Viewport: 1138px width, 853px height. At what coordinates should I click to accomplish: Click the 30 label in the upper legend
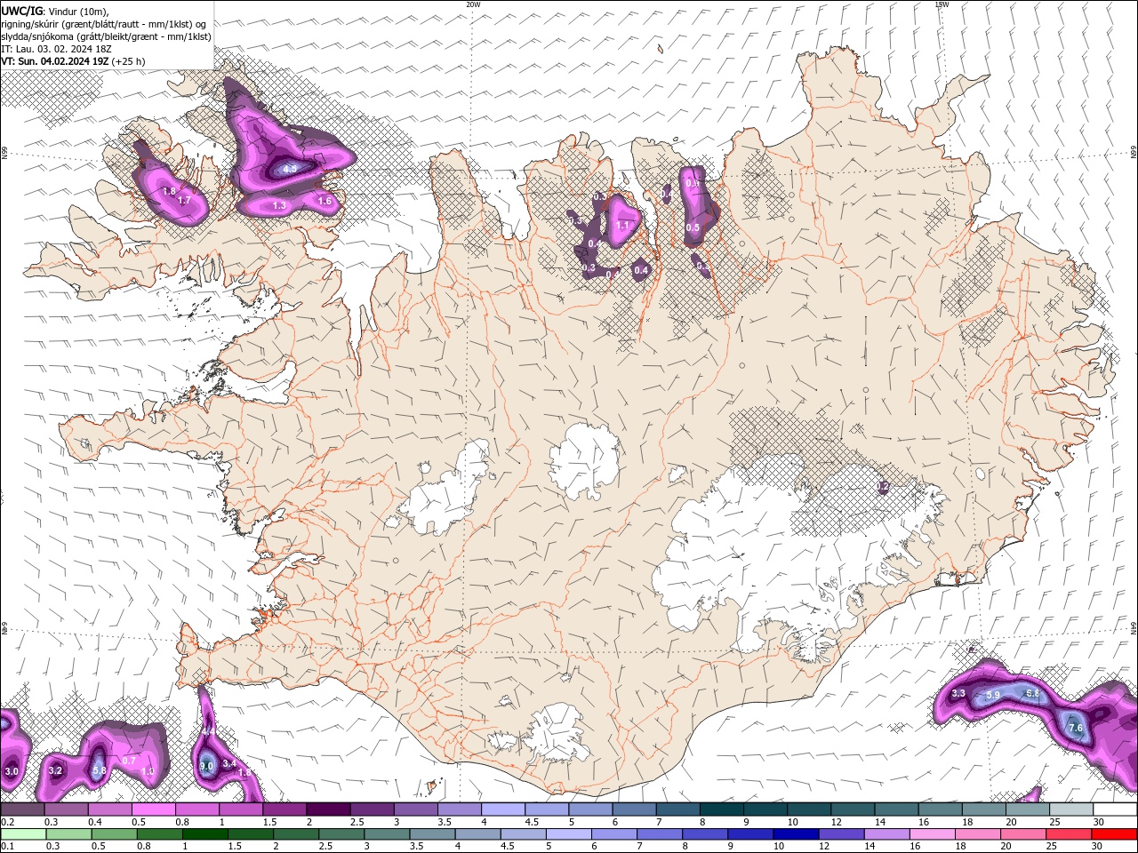point(1099,823)
